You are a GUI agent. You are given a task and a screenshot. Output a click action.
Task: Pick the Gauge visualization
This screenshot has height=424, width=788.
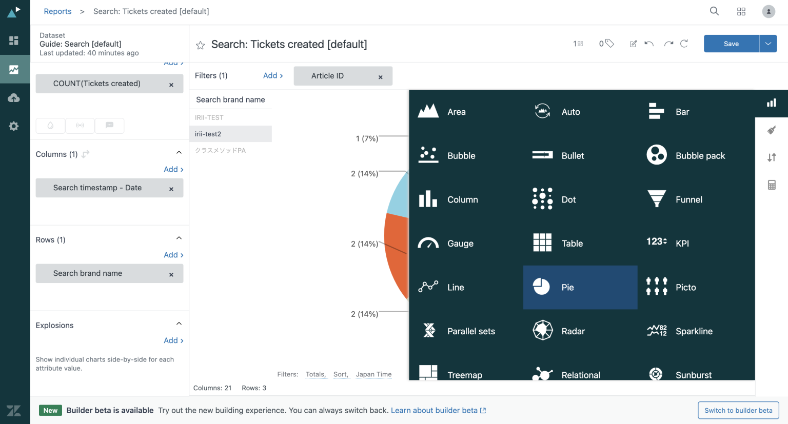pyautogui.click(x=466, y=244)
